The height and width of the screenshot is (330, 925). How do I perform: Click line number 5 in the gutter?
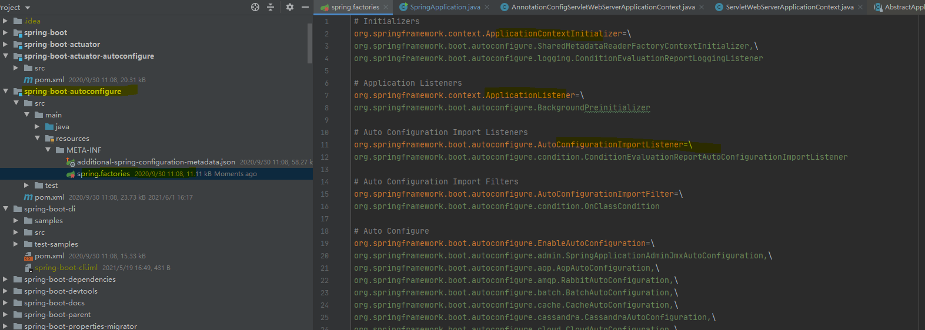point(326,71)
